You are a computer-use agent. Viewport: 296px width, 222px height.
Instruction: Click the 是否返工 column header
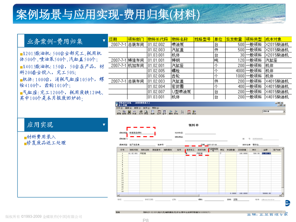[190, 150]
